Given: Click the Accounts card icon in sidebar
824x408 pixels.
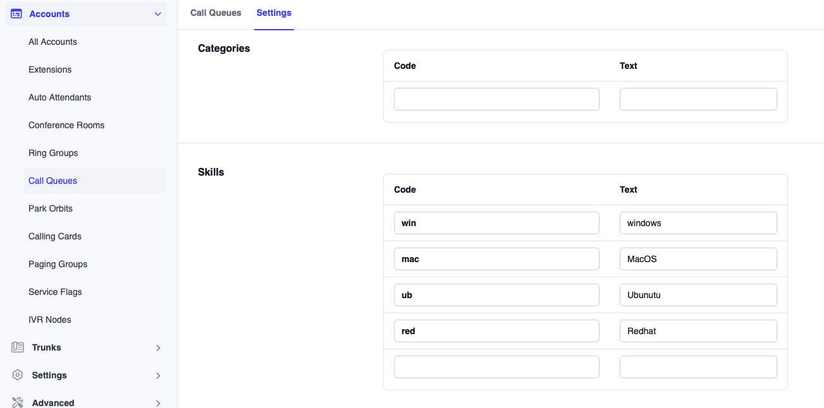Looking at the screenshot, I should pos(16,14).
